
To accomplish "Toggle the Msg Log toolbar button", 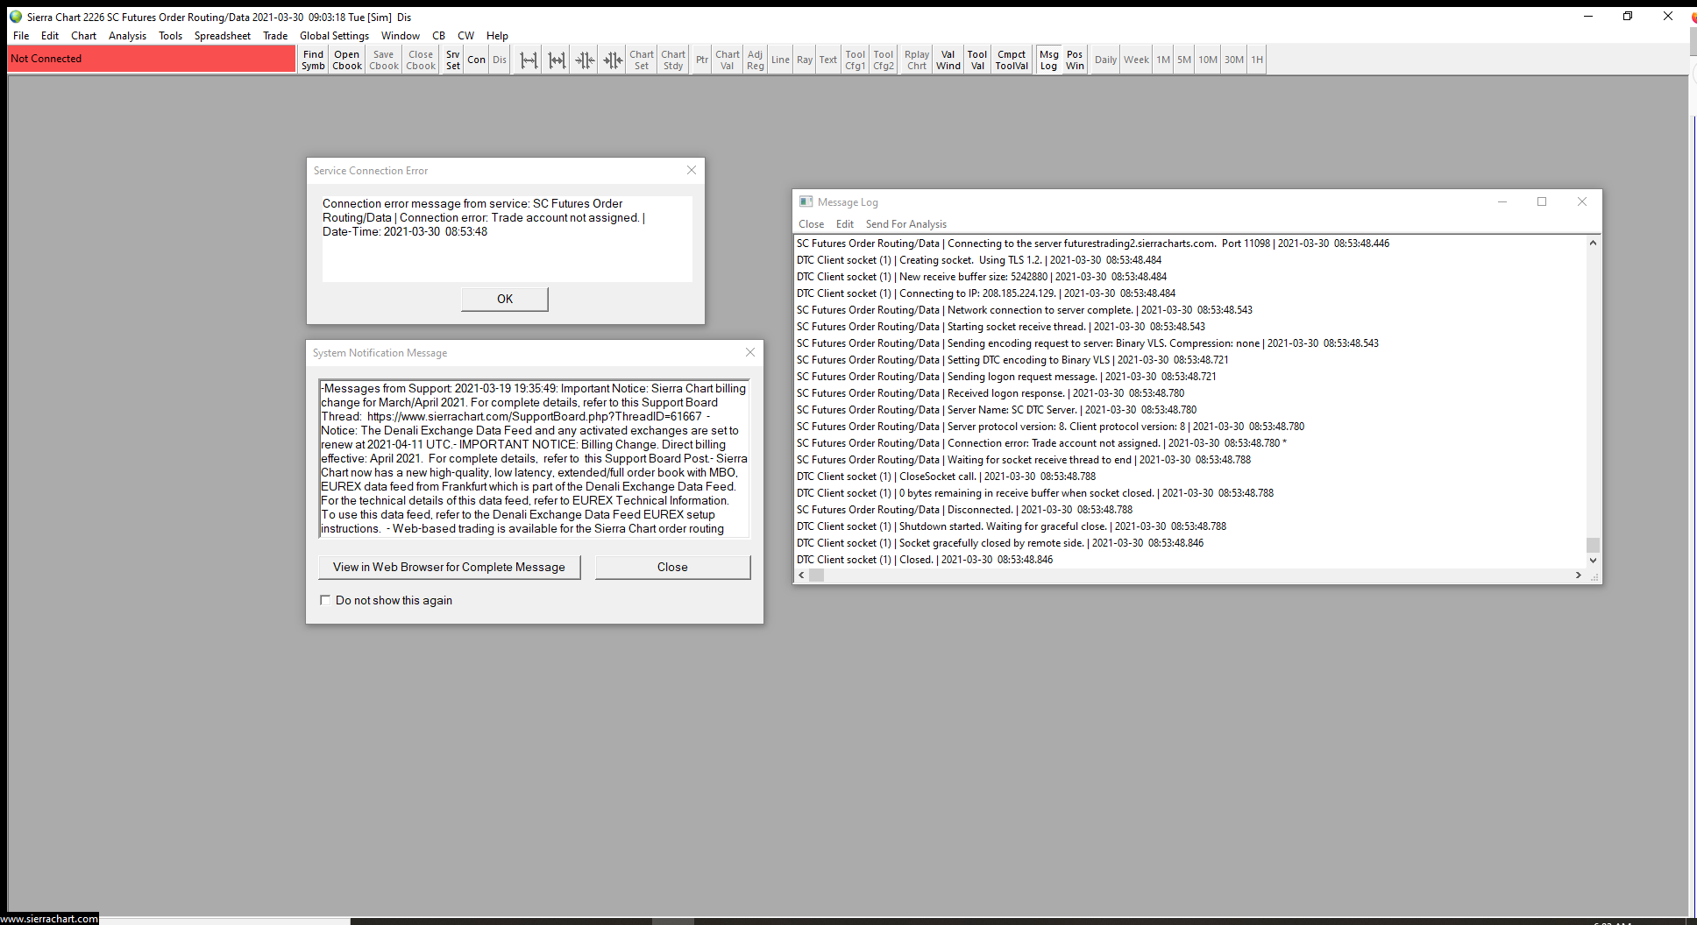I will pos(1049,60).
